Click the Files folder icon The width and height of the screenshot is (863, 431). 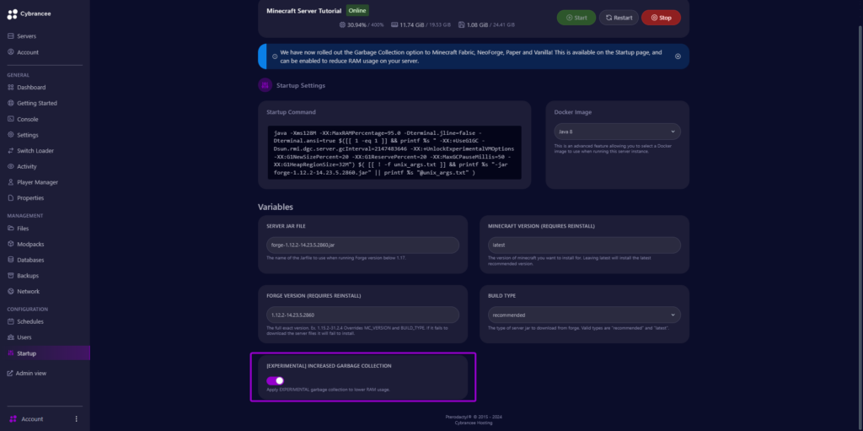11,229
